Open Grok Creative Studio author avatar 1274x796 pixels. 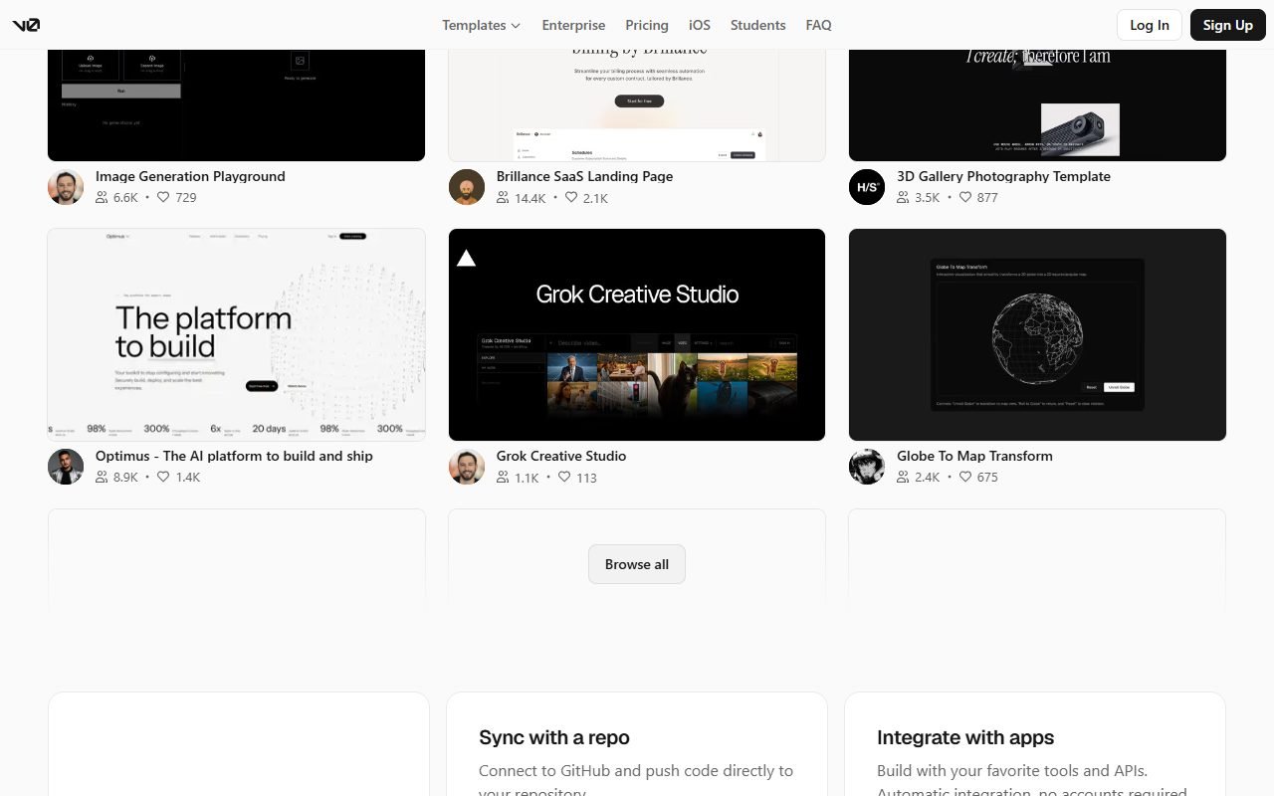click(467, 467)
